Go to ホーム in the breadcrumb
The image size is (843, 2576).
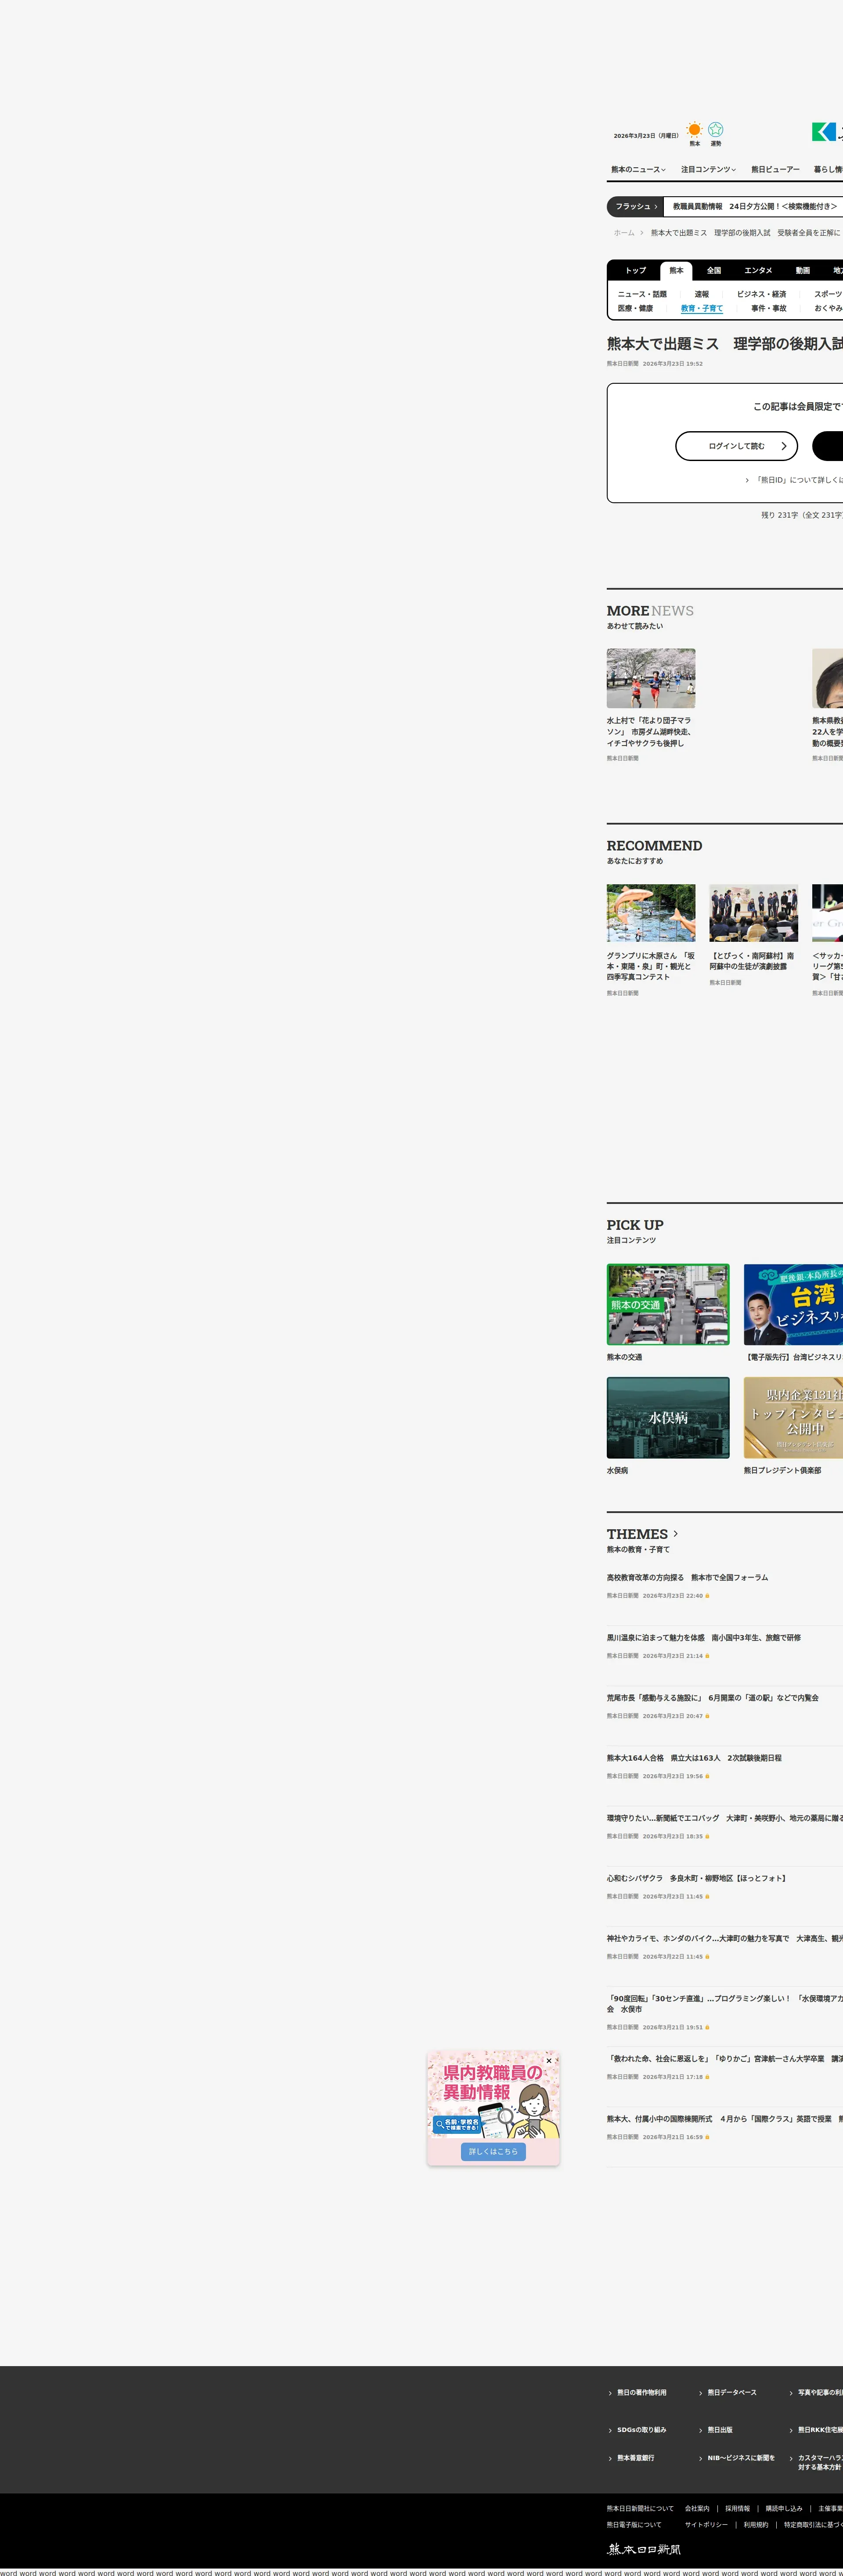(624, 233)
